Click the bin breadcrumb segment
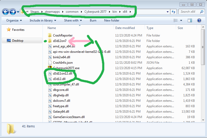The height and width of the screenshot is (138, 207). 115,12
